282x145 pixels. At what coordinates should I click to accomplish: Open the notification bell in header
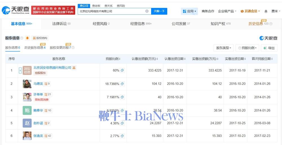coord(266,11)
